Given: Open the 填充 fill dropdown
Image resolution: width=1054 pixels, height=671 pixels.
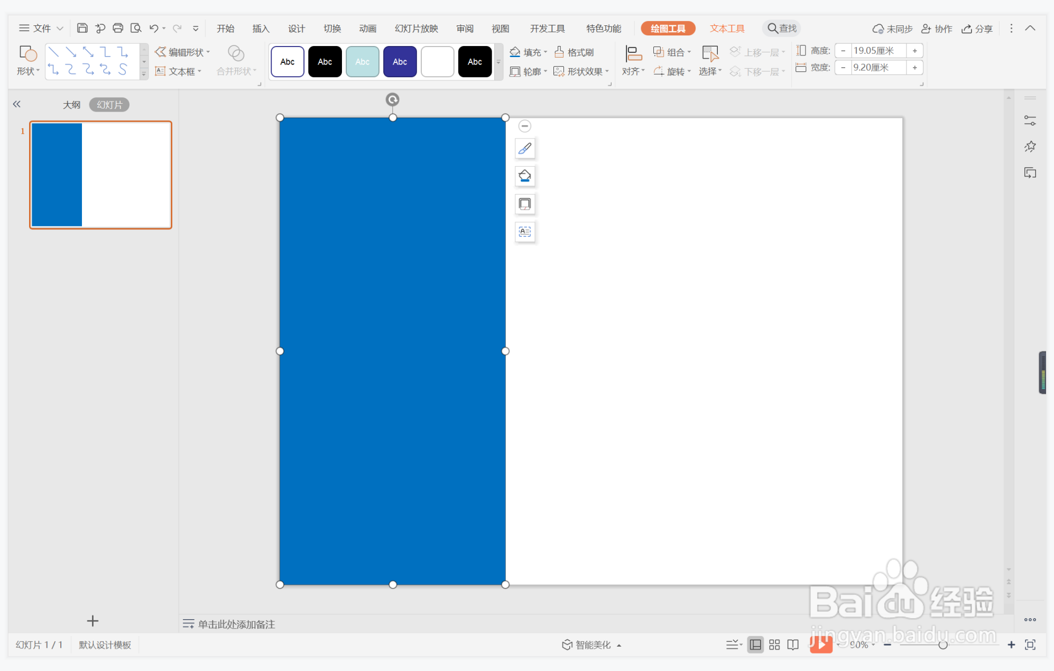Looking at the screenshot, I should pyautogui.click(x=529, y=52).
